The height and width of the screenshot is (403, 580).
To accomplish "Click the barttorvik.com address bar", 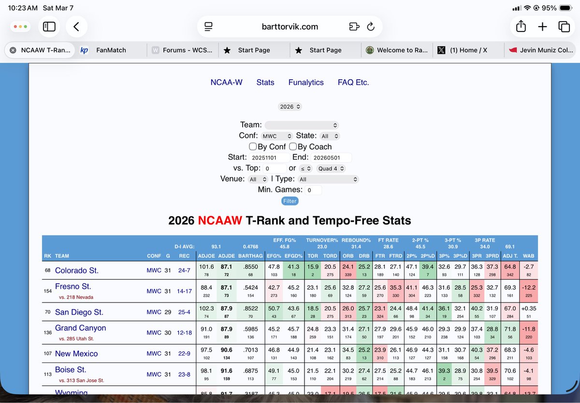I will click(290, 27).
